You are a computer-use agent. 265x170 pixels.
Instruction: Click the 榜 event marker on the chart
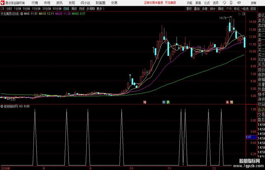[232, 102]
